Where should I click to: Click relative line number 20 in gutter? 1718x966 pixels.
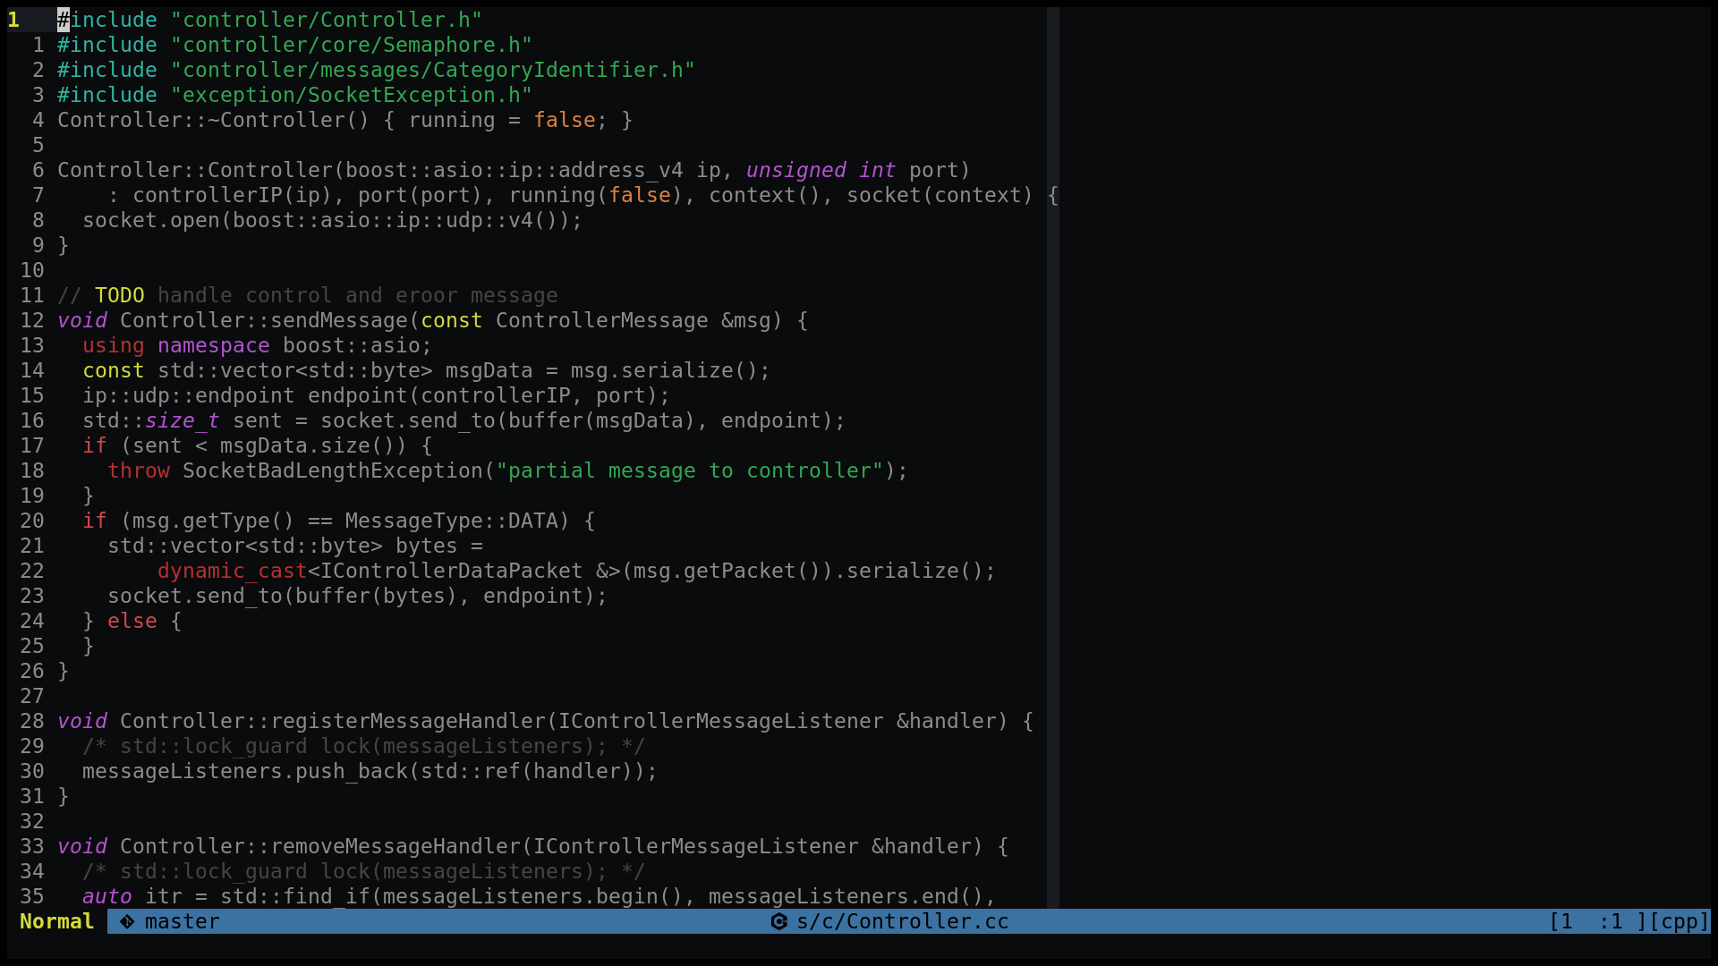[32, 521]
